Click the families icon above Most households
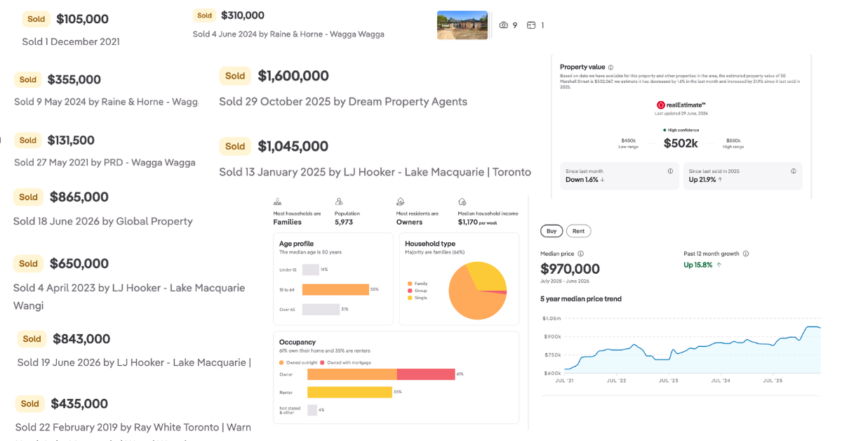Viewport: 842px width, 441px height. [278, 202]
